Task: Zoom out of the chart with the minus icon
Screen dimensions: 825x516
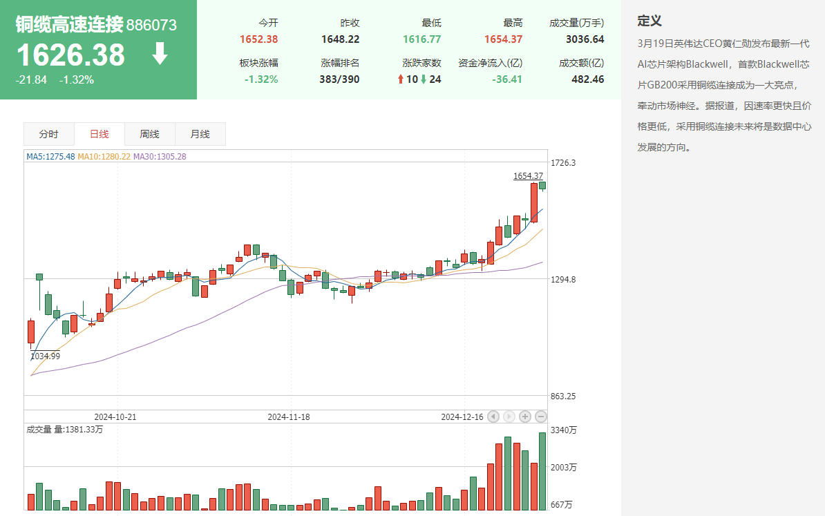Action: 542,417
